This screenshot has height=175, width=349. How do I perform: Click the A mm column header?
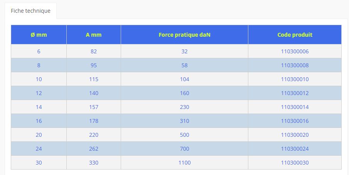tap(94, 35)
